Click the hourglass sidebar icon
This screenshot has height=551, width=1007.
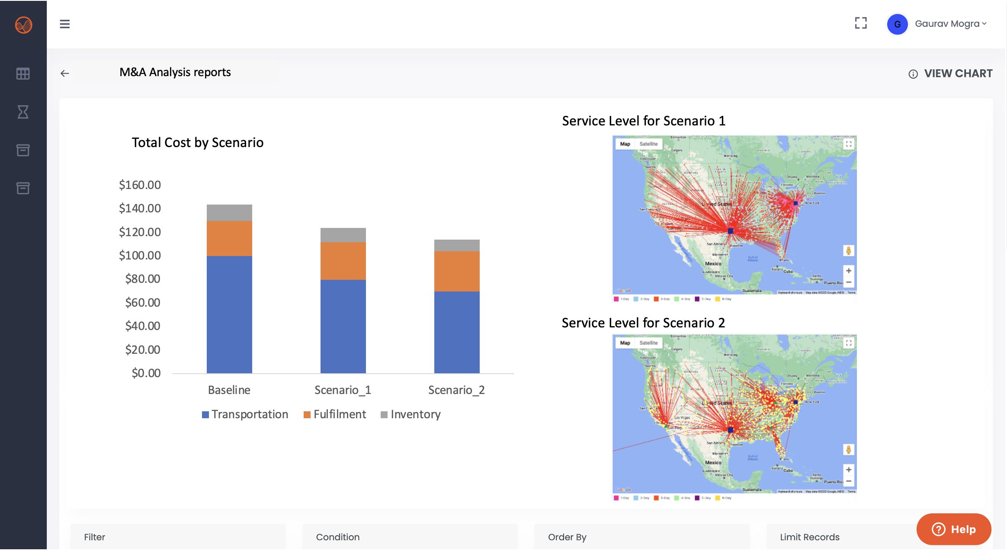(x=23, y=112)
